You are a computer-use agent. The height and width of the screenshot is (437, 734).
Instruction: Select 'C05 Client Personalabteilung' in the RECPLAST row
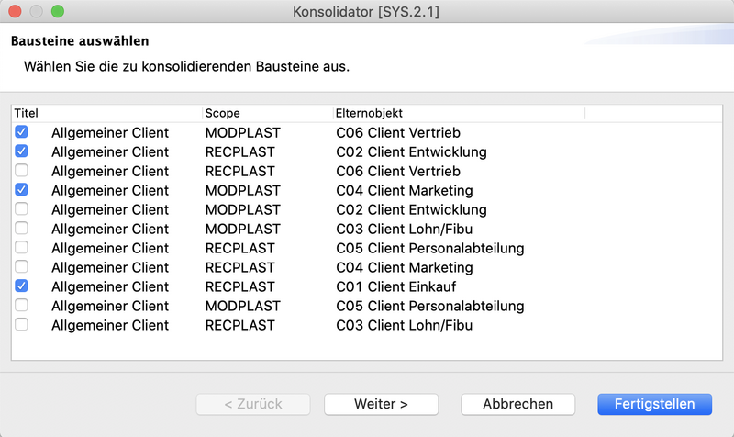tap(430, 248)
